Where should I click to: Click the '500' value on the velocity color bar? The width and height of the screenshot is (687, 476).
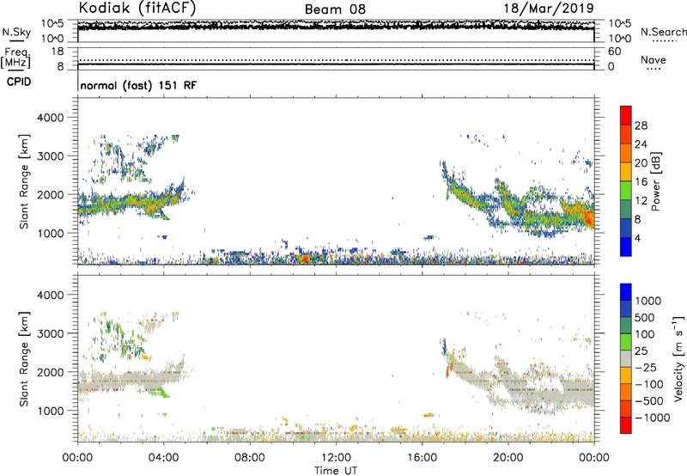pyautogui.click(x=645, y=318)
